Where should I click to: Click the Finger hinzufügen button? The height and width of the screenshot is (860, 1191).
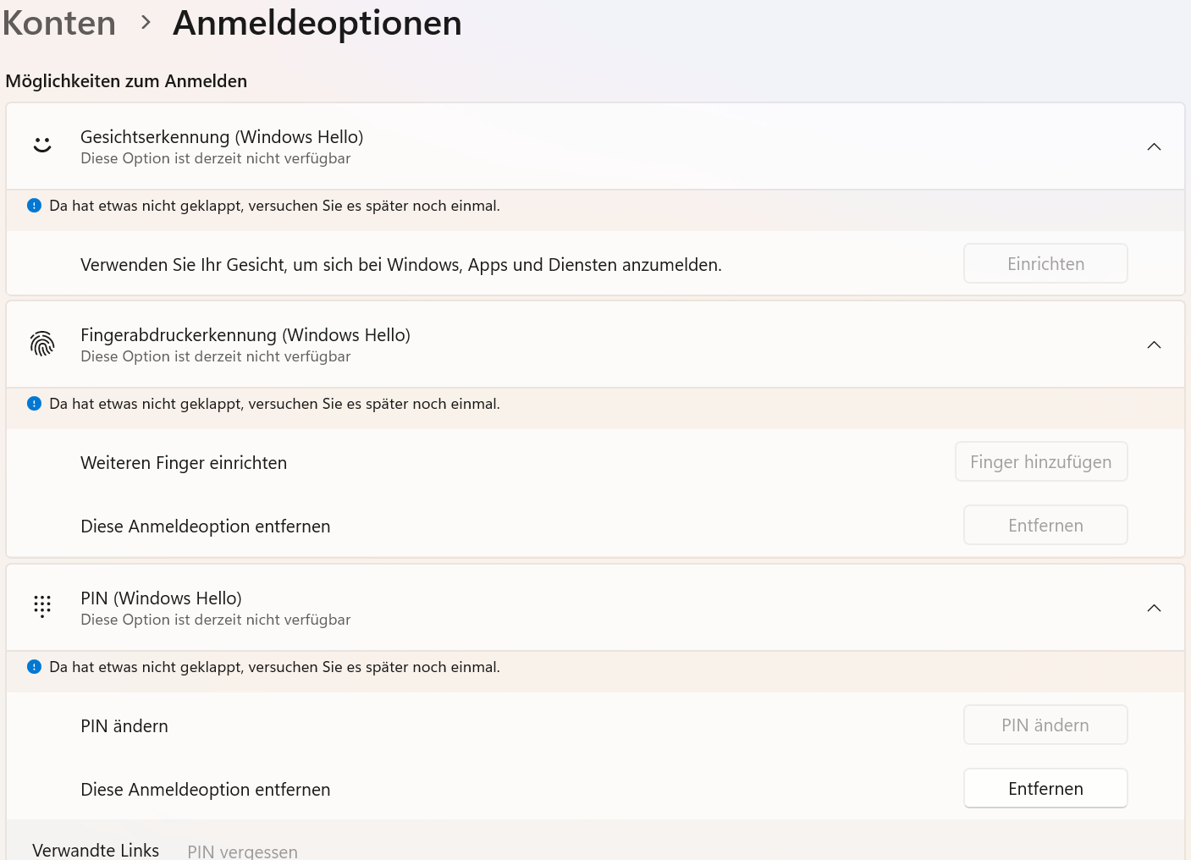tap(1041, 462)
